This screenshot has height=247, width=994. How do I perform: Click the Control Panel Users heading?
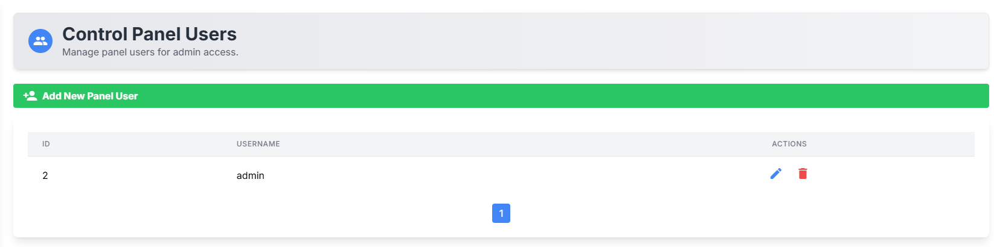149,34
